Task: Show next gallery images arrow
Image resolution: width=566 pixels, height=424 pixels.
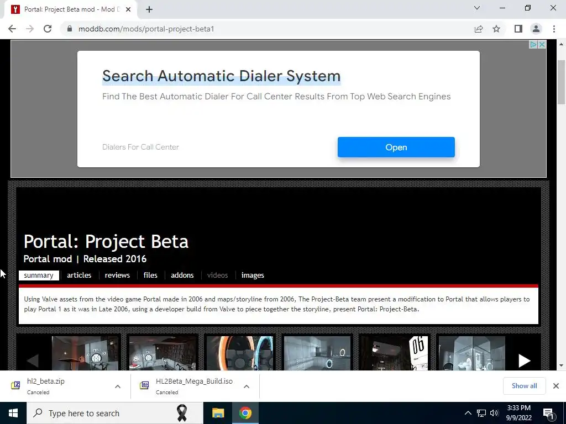Action: [524, 360]
